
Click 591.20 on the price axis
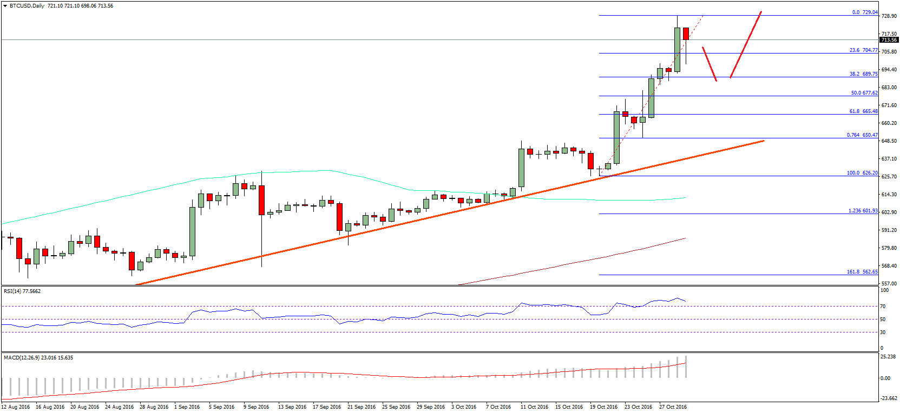click(x=889, y=230)
